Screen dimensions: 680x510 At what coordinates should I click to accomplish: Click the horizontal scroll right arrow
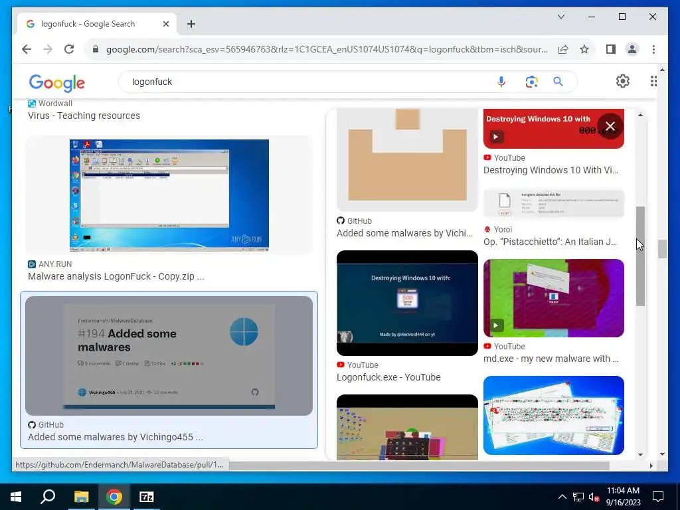pos(651,466)
